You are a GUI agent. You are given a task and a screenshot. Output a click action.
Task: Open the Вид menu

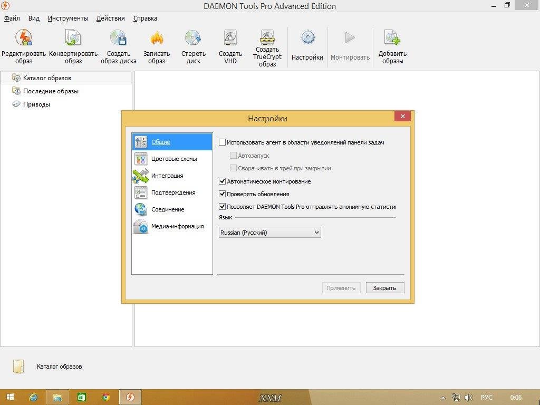pos(34,18)
